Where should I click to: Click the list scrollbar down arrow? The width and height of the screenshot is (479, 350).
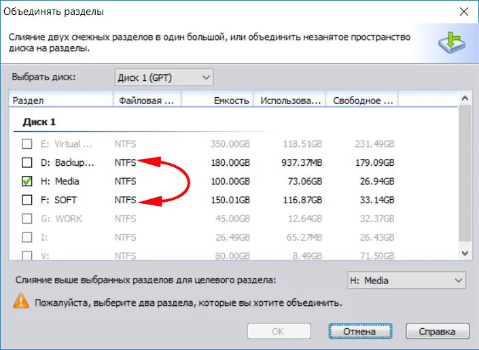click(x=465, y=253)
